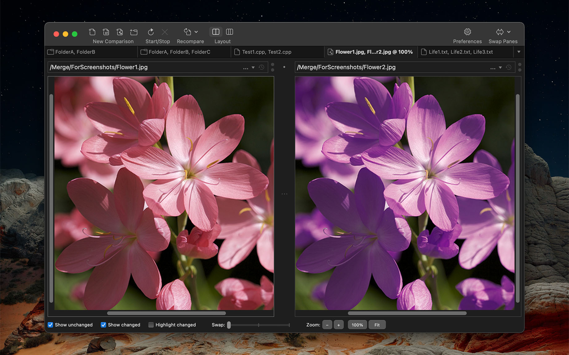Click the 100% zoom button
This screenshot has width=569, height=355.
(x=357, y=324)
